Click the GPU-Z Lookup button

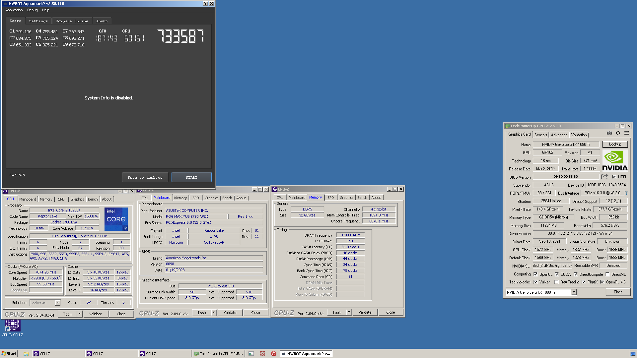[615, 144]
